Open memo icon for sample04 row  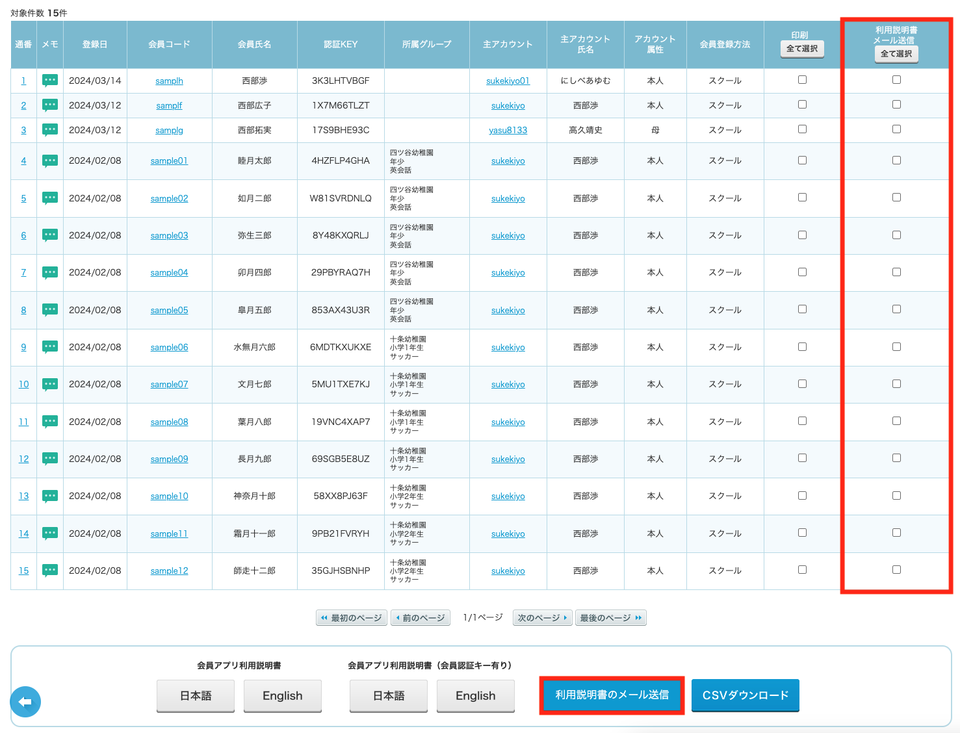pyautogui.click(x=50, y=272)
